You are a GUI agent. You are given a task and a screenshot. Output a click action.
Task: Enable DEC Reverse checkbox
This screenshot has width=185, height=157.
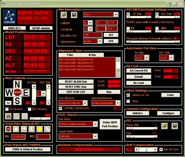(x=29, y=109)
